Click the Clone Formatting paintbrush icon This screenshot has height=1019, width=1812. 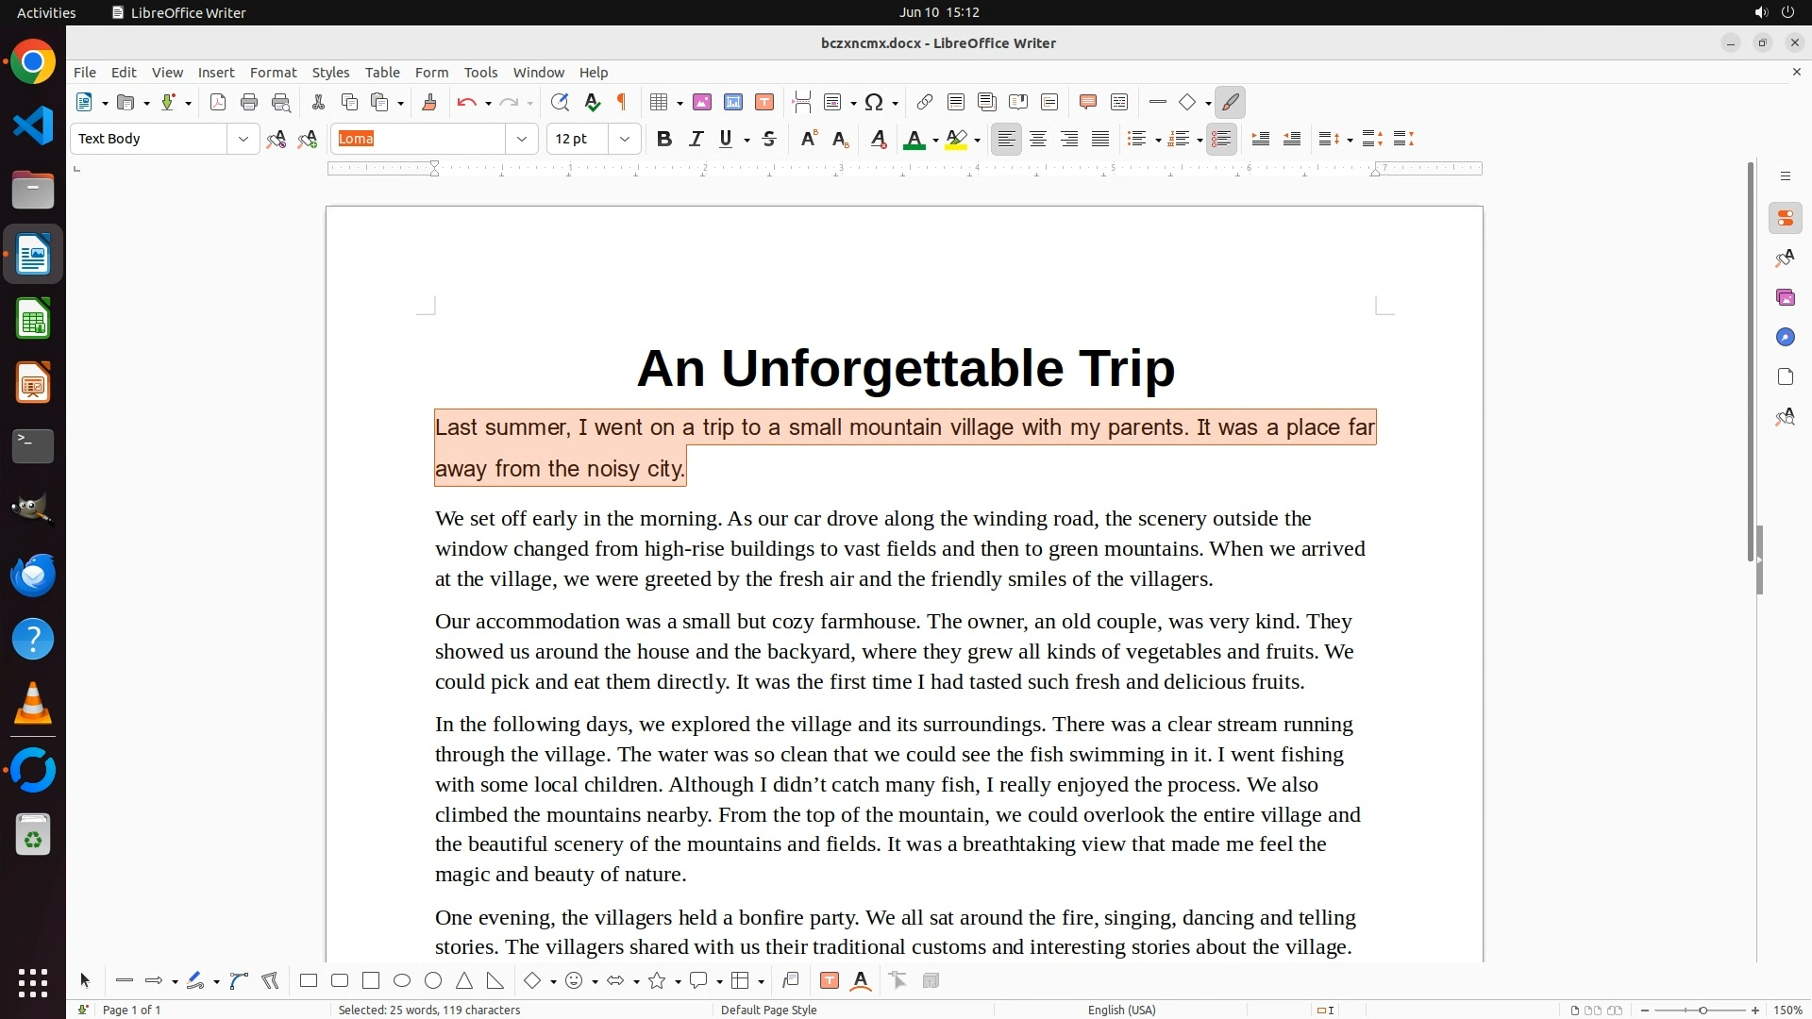tap(429, 103)
